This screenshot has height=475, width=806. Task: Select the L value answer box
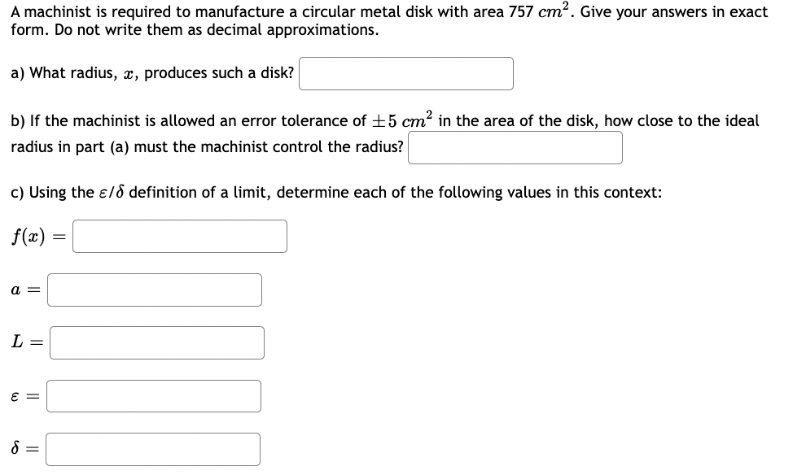[x=156, y=342]
